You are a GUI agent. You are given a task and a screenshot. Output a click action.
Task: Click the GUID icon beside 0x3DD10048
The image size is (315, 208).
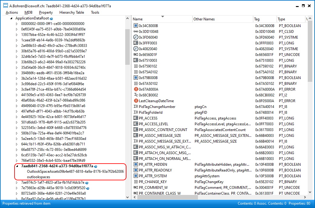coord(136,31)
